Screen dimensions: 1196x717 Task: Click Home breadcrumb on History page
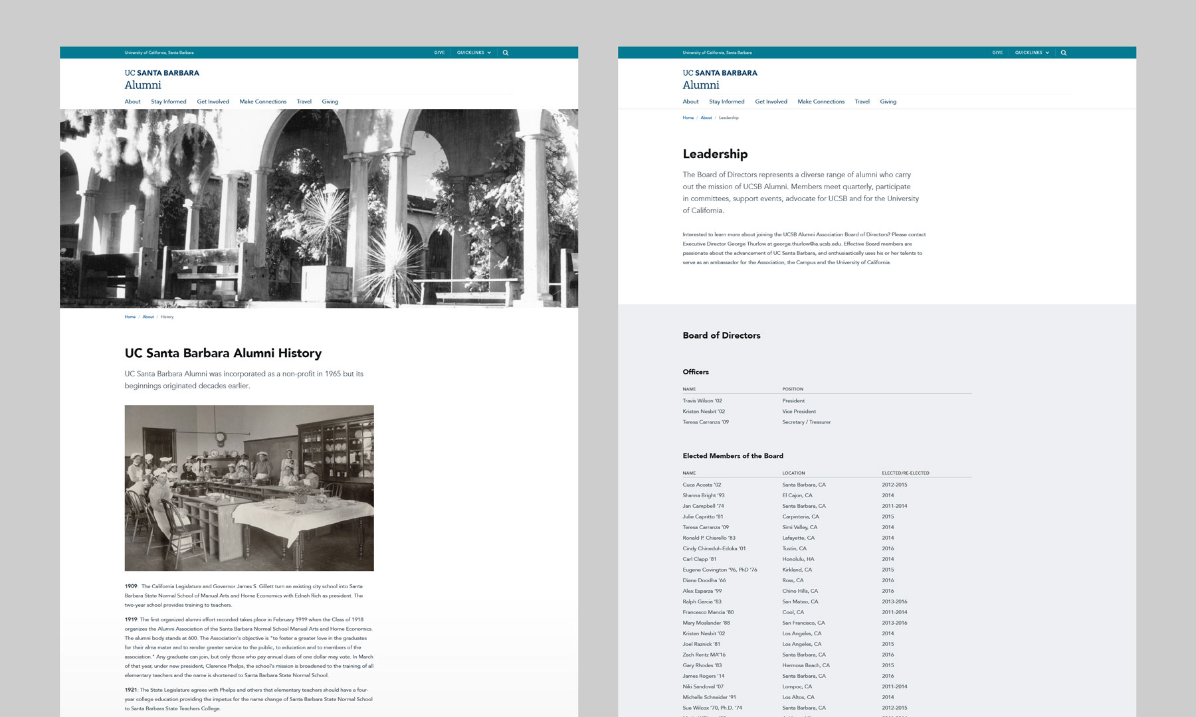(x=130, y=317)
